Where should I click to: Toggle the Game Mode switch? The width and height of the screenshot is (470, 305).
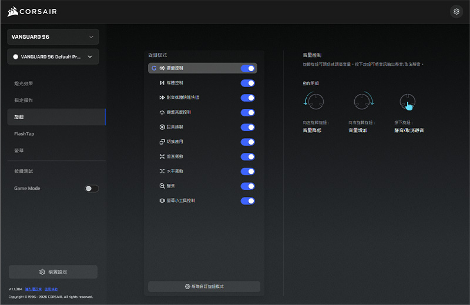pyautogui.click(x=91, y=189)
